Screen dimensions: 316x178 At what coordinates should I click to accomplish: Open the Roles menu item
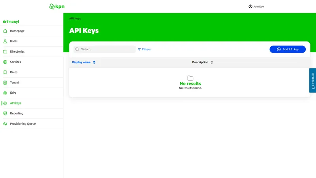pyautogui.click(x=32, y=72)
